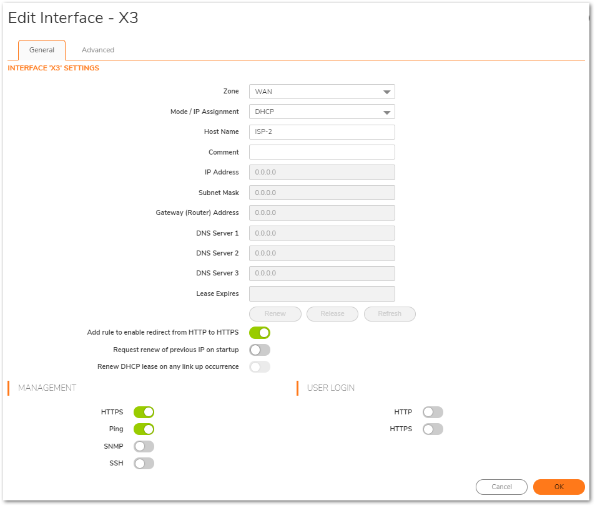Expand the Mode / IP Assignment dropdown
This screenshot has height=506, width=595.
pyautogui.click(x=322, y=112)
